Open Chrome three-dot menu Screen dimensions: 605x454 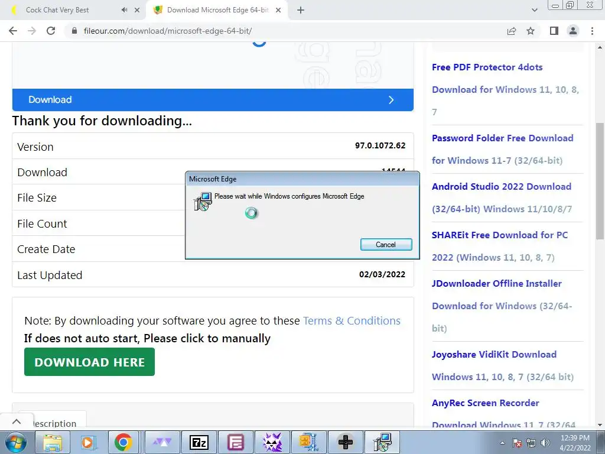click(x=592, y=31)
